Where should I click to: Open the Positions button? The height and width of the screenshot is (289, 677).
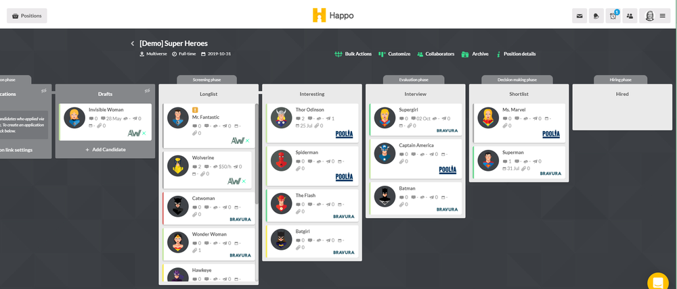point(27,16)
